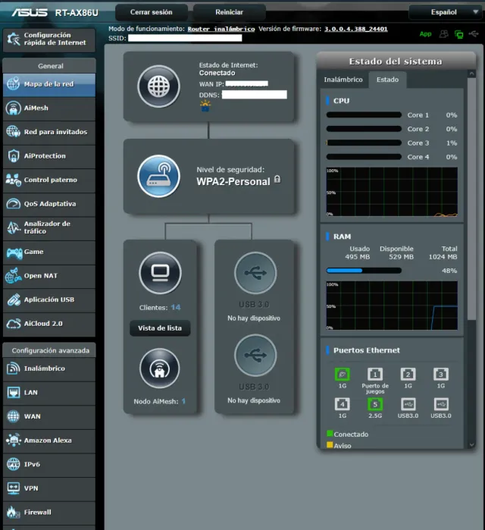The image size is (485, 530).
Task: Click the first USB3.0 port icon in Puertos Ethernet
Action: point(408,404)
